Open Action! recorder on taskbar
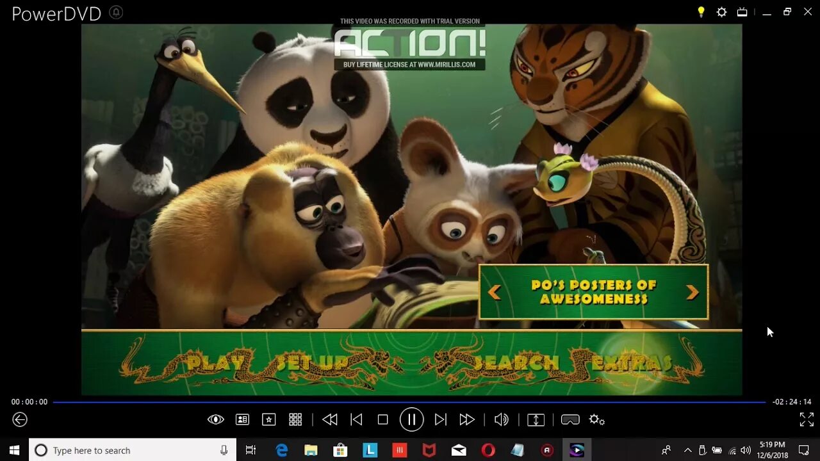Viewport: 820px width, 461px height. pos(547,450)
